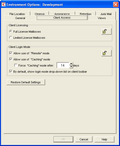This screenshot has width=120, height=146.
Task: Select the Client Access tab
Action: [x=62, y=18]
